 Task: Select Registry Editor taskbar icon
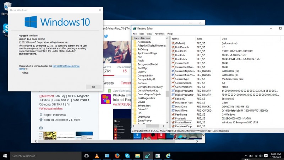point(148,156)
